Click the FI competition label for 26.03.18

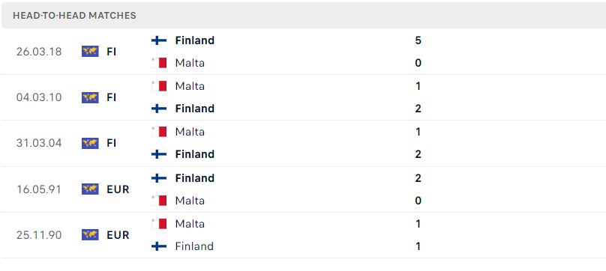[112, 52]
